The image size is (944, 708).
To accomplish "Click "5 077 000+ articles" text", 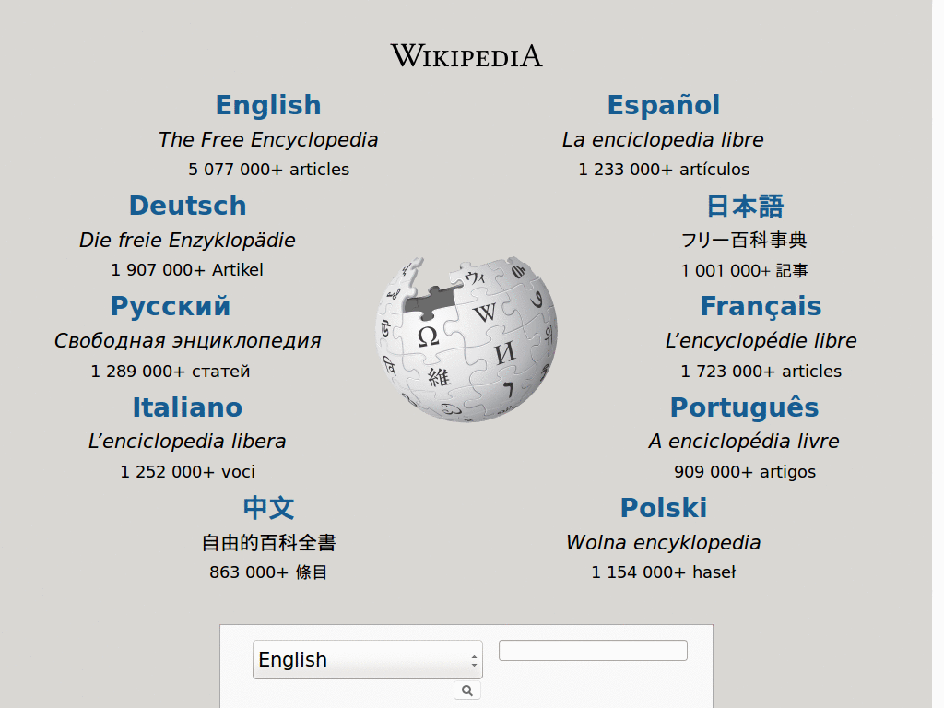I will point(268,170).
